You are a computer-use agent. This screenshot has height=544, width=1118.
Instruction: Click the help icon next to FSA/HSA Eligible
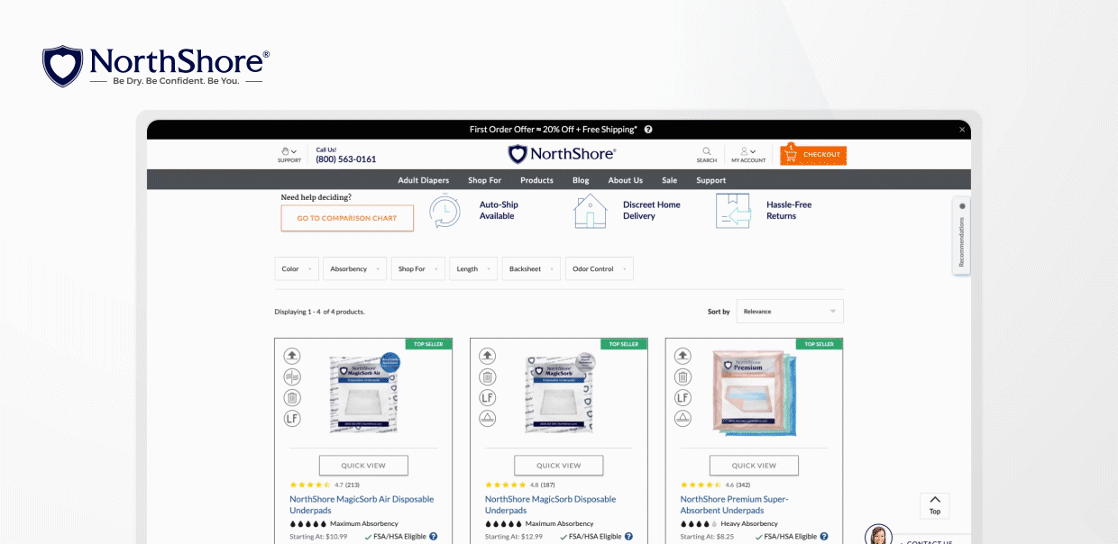pyautogui.click(x=434, y=536)
